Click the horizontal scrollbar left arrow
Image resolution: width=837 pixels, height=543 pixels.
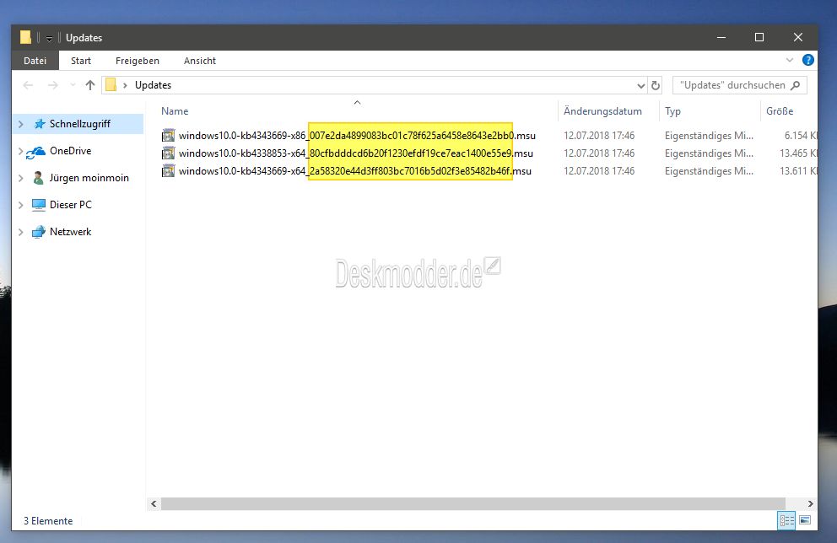pos(154,503)
